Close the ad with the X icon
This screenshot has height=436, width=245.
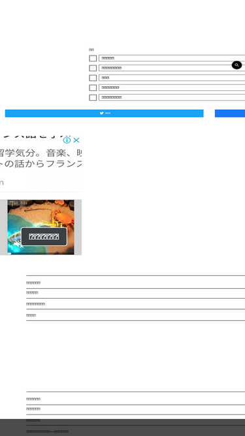[76, 140]
